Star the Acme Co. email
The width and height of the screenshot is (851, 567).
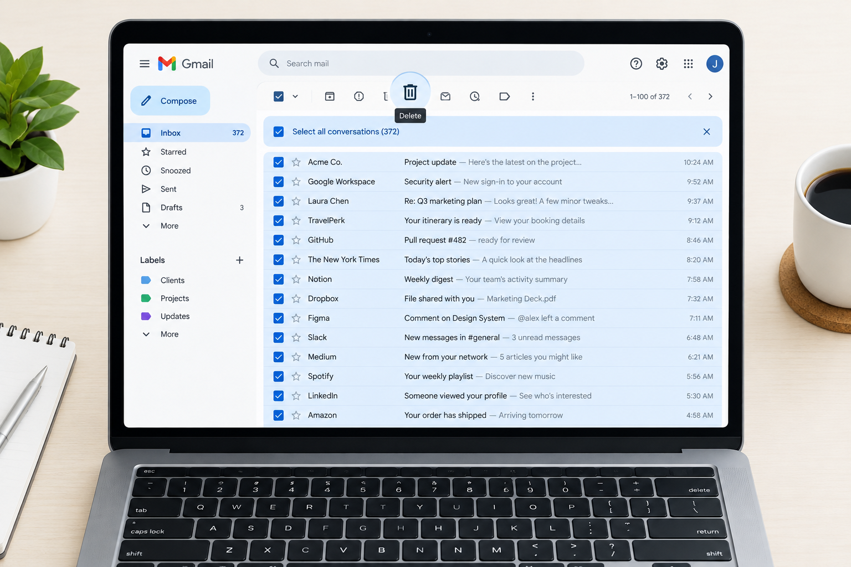296,162
